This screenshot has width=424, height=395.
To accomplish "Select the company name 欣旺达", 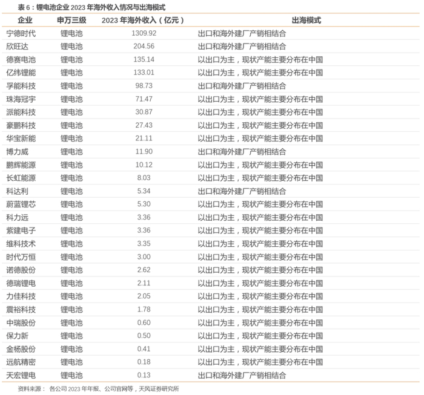I will tap(18, 47).
